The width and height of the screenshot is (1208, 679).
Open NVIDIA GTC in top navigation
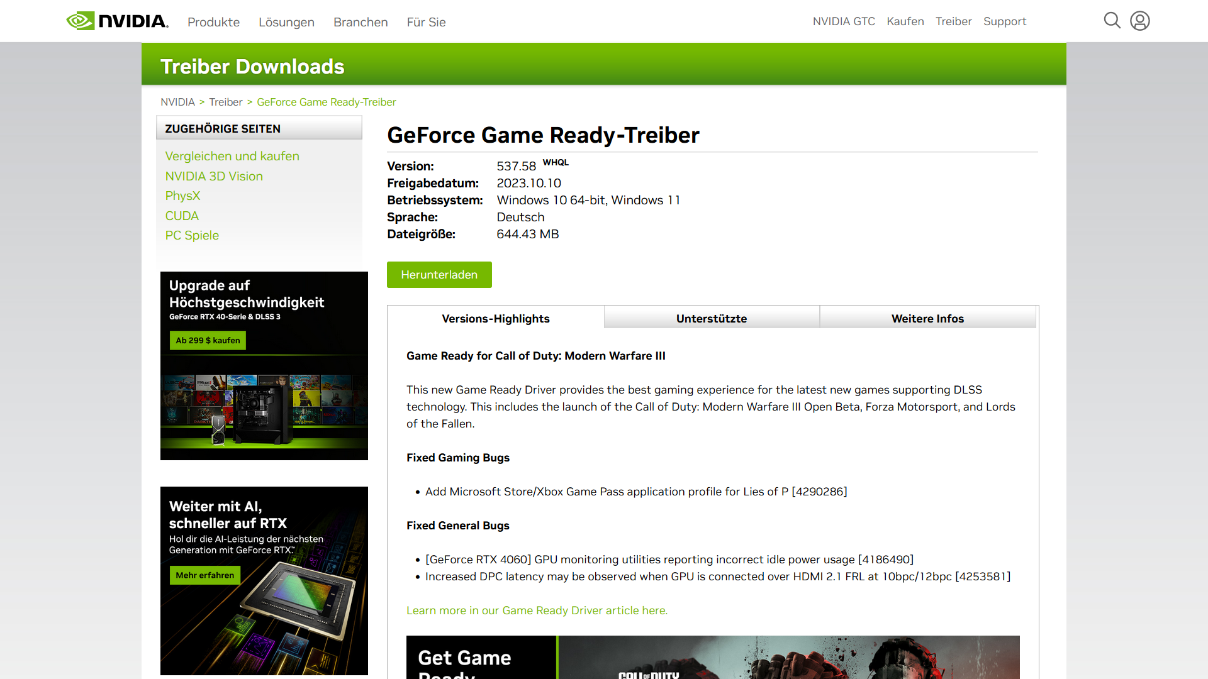pyautogui.click(x=844, y=21)
